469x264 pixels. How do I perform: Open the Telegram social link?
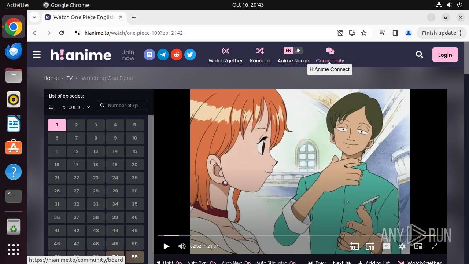click(163, 55)
